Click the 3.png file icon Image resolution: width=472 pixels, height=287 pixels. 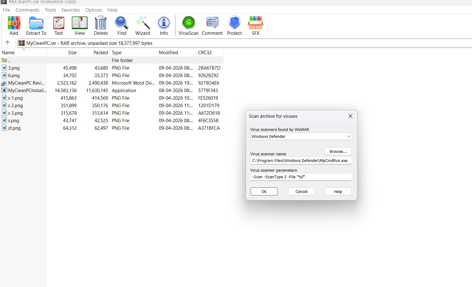pos(4,68)
